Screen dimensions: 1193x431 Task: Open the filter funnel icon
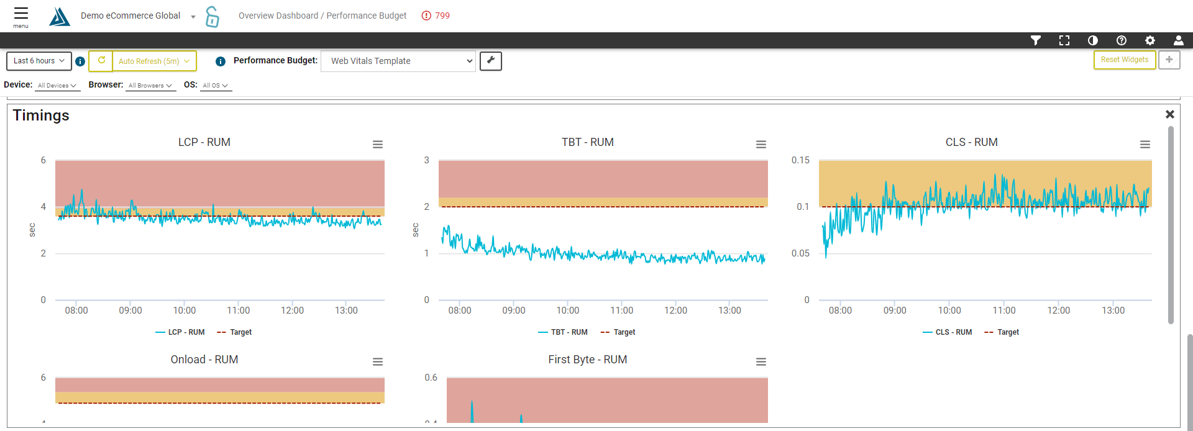[x=1036, y=40]
